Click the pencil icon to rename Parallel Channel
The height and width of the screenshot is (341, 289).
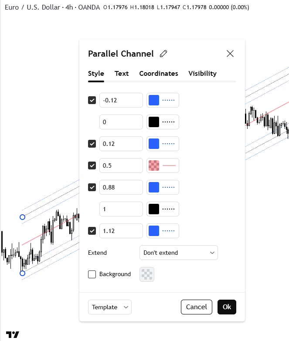click(x=163, y=54)
